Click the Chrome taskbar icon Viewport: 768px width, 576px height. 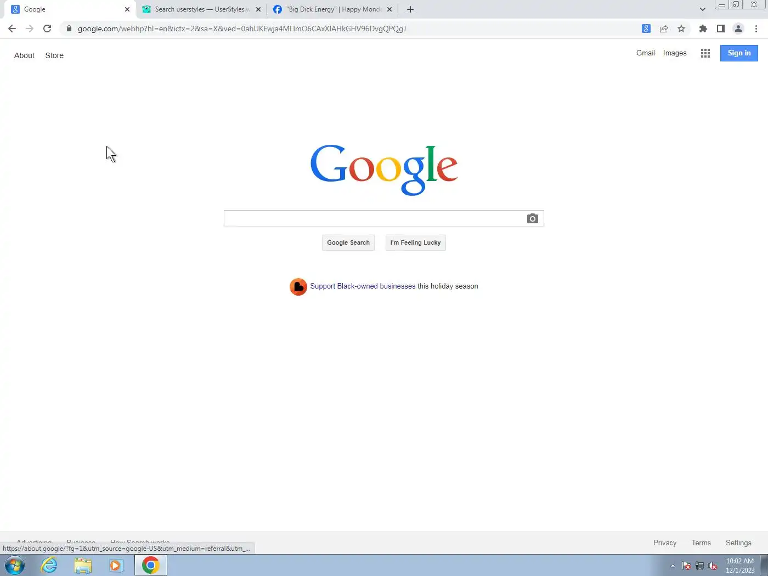point(151,565)
